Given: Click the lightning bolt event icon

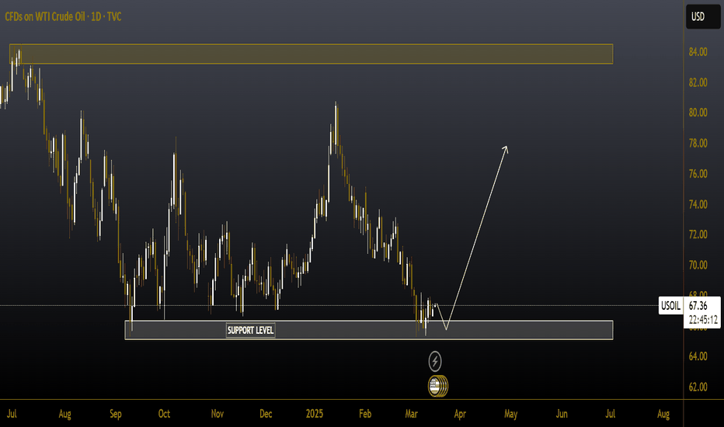Looking at the screenshot, I should tap(435, 362).
